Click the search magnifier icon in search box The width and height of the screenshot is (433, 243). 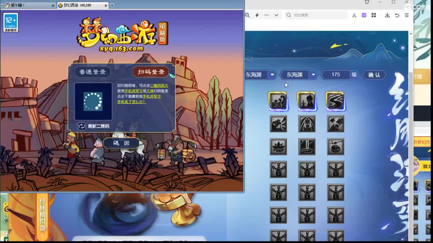289,15
